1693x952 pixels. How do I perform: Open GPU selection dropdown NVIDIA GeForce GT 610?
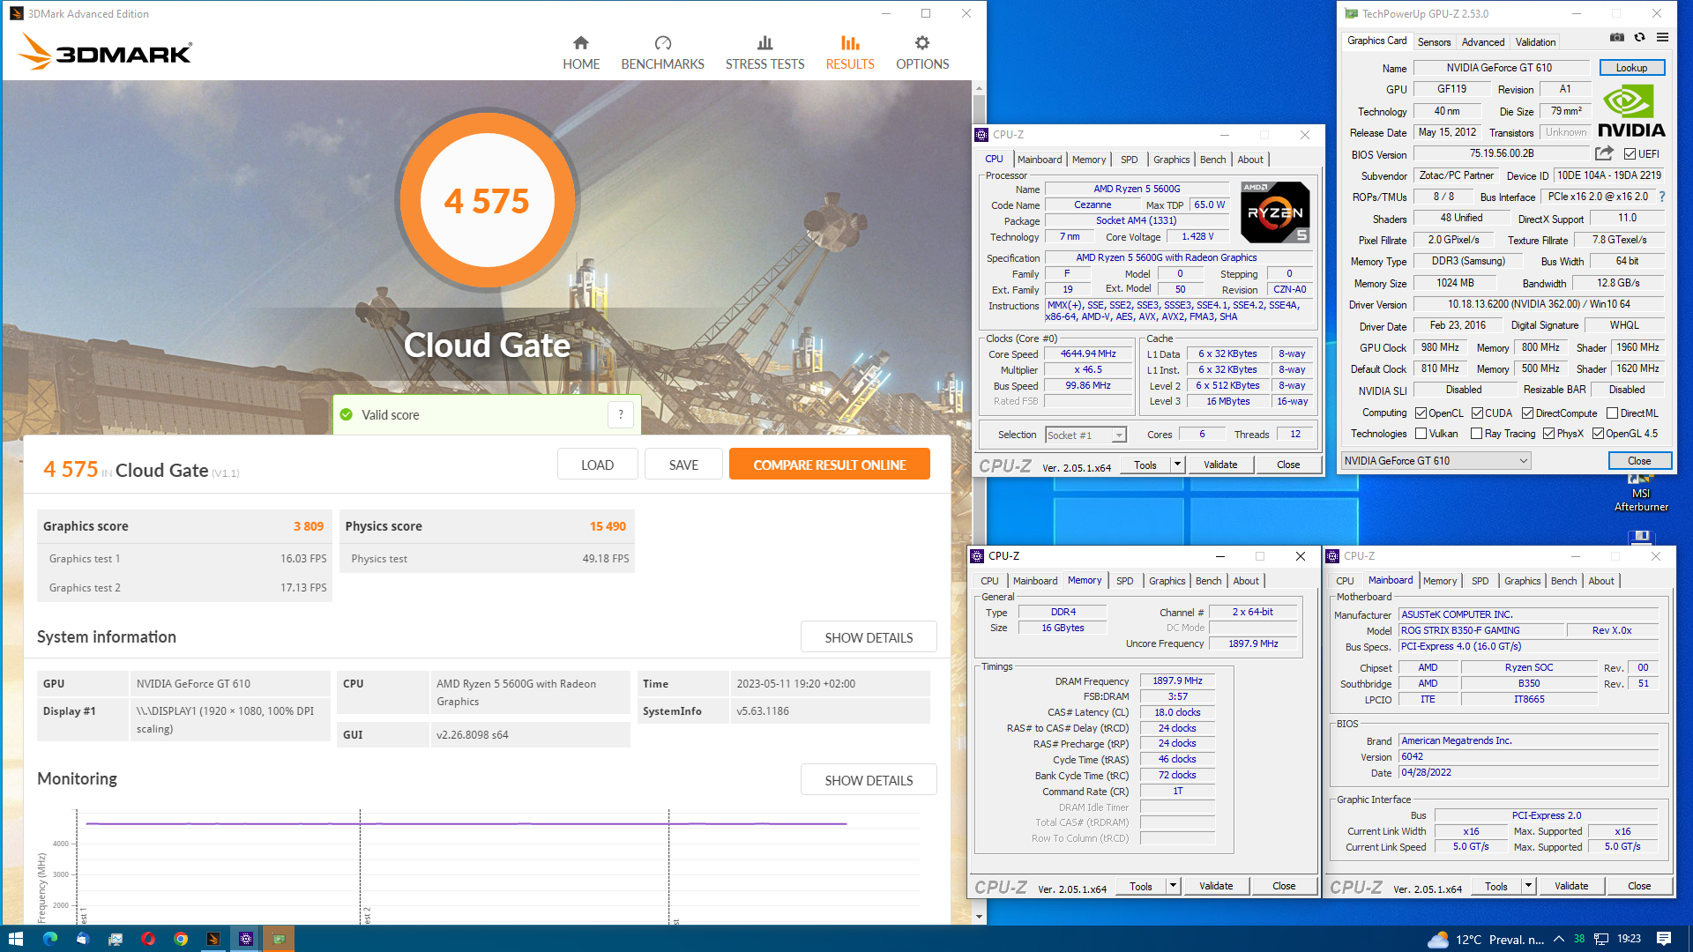(x=1436, y=461)
